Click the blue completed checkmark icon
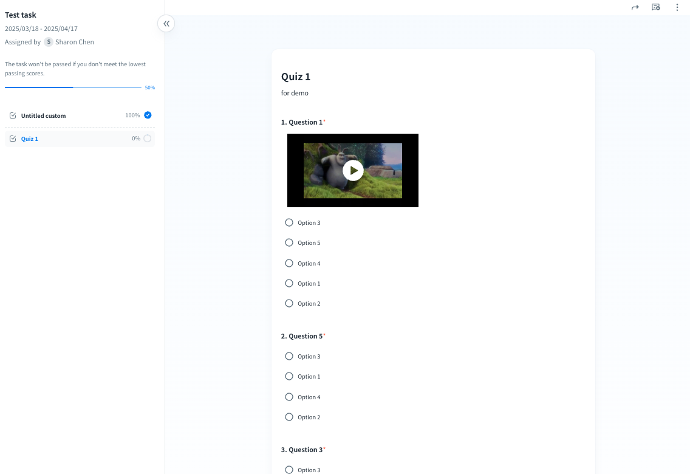 click(x=148, y=115)
